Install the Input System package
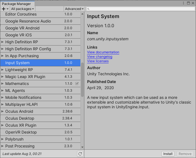This screenshot has height=158, width=196. point(168,154)
